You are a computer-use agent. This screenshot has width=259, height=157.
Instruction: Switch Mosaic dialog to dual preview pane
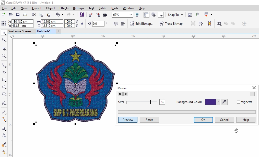(x=120, y=94)
